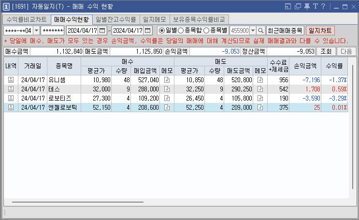Click the end date input field
Image resolution: width=359 pixels, height=220 pixels.
(x=128, y=30)
